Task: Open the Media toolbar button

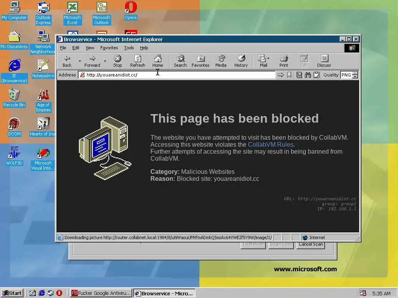Action: [x=221, y=61]
